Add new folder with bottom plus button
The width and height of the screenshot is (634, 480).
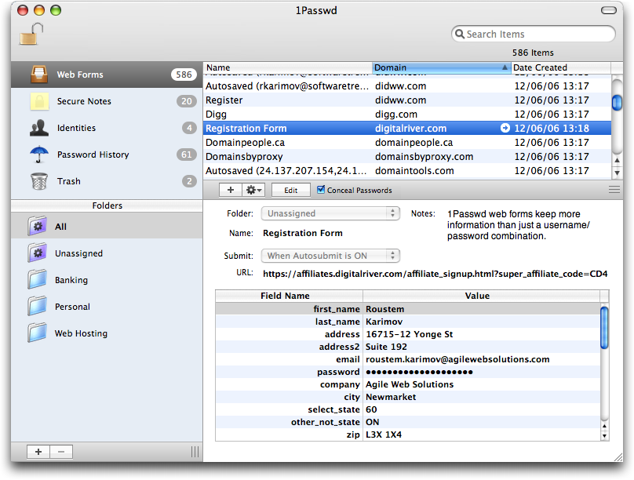click(38, 452)
